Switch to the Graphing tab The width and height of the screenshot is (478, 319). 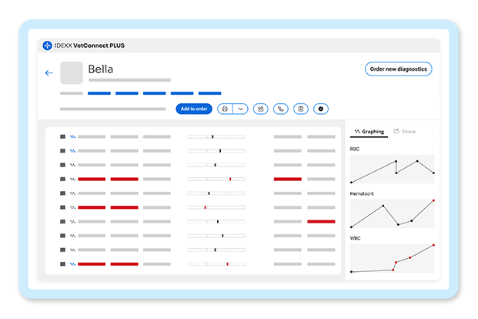pos(369,132)
